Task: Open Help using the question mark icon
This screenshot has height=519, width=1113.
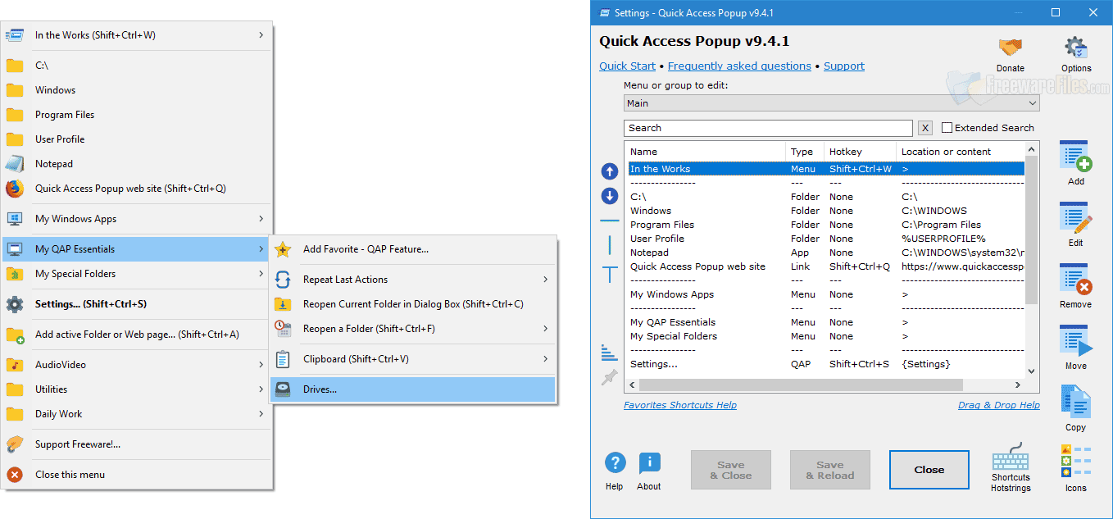Action: coord(615,463)
